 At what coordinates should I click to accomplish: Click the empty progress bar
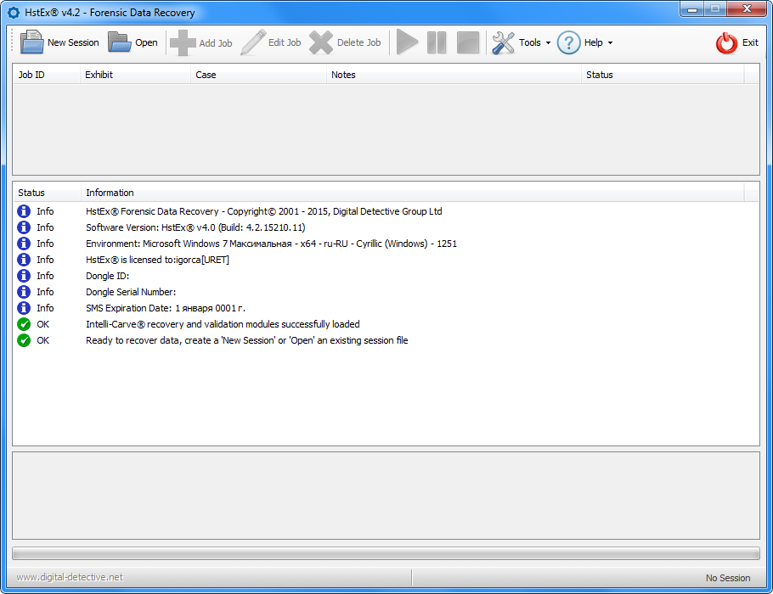coord(386,553)
